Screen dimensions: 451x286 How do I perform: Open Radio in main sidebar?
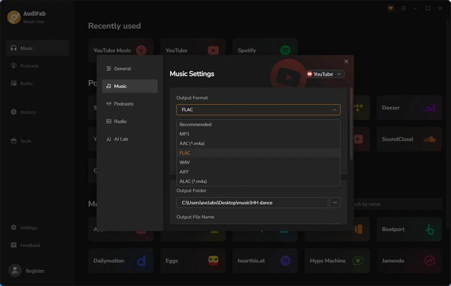(37, 83)
